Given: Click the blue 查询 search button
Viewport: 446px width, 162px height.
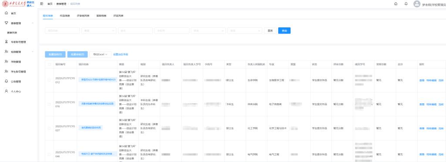Looking at the screenshot, I should [x=284, y=31].
